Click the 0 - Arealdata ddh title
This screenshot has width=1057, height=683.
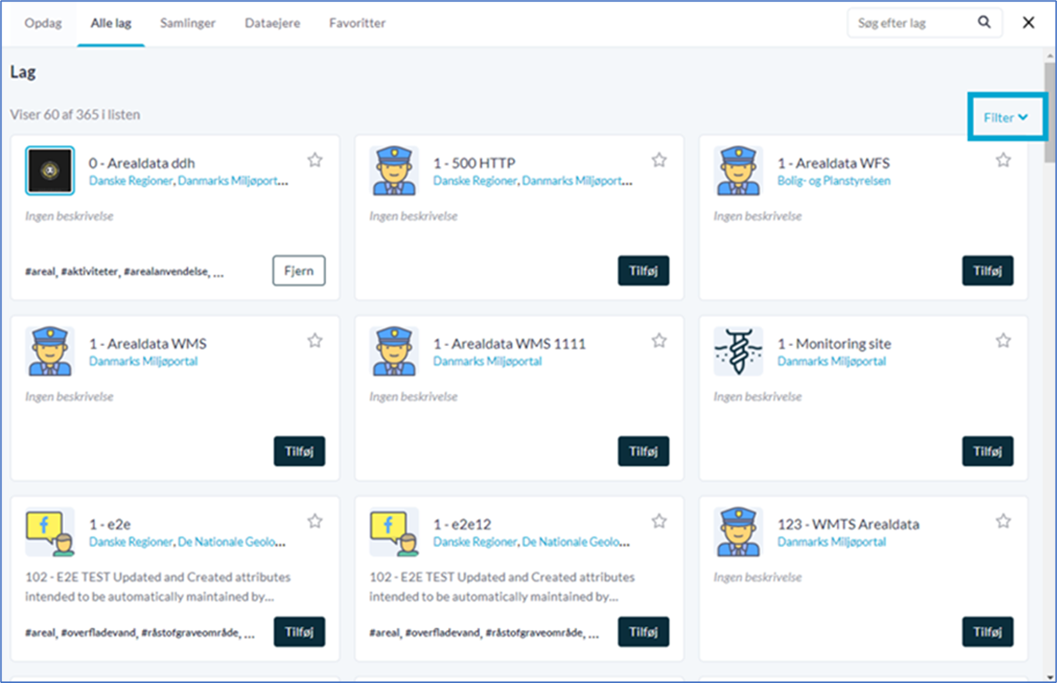142,163
